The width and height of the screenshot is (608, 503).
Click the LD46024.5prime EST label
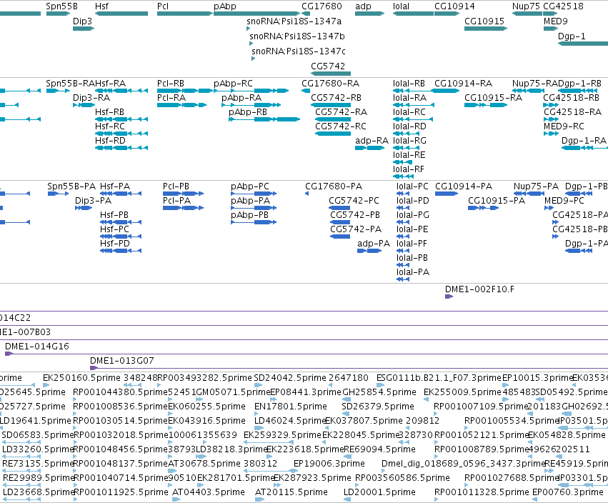(289, 421)
